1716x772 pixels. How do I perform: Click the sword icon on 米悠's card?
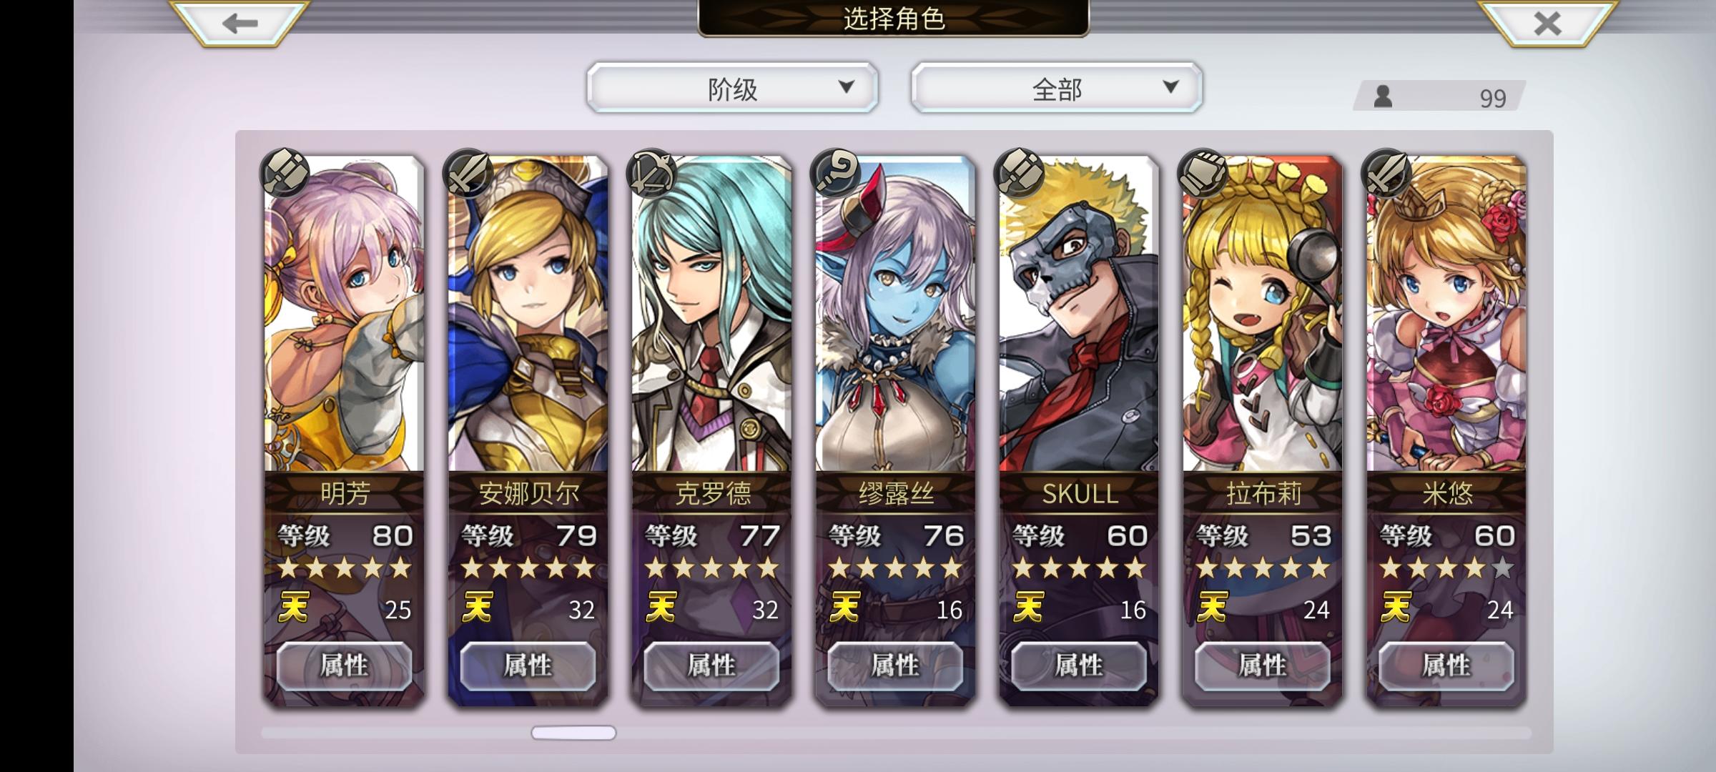(1386, 172)
